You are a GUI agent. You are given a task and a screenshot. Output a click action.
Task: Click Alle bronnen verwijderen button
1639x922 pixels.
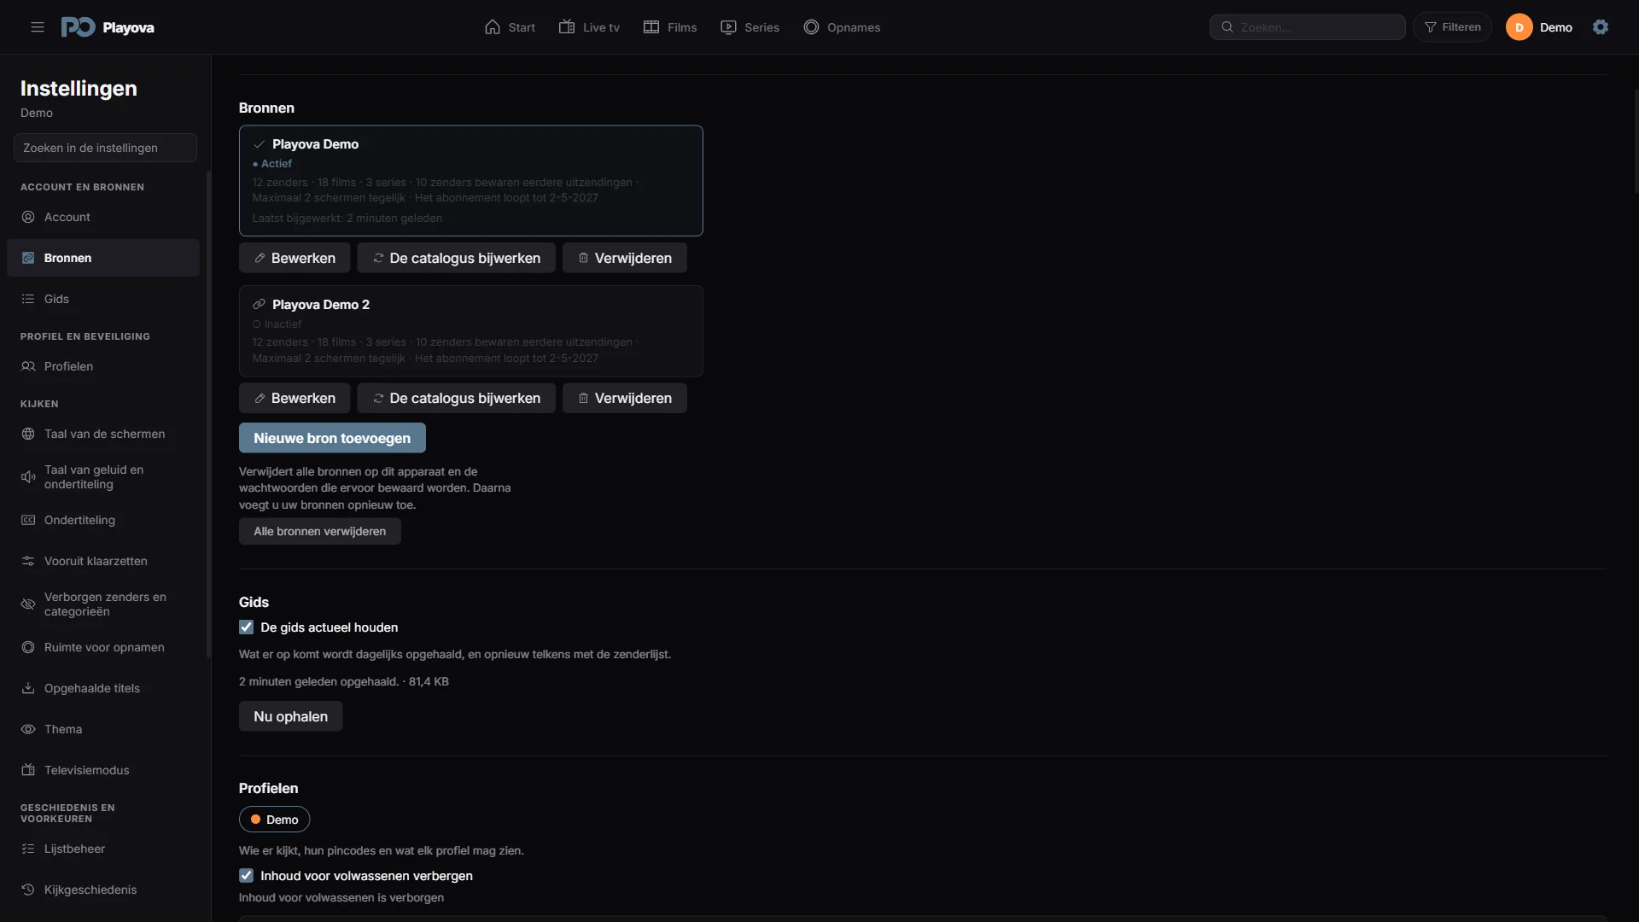point(319,531)
